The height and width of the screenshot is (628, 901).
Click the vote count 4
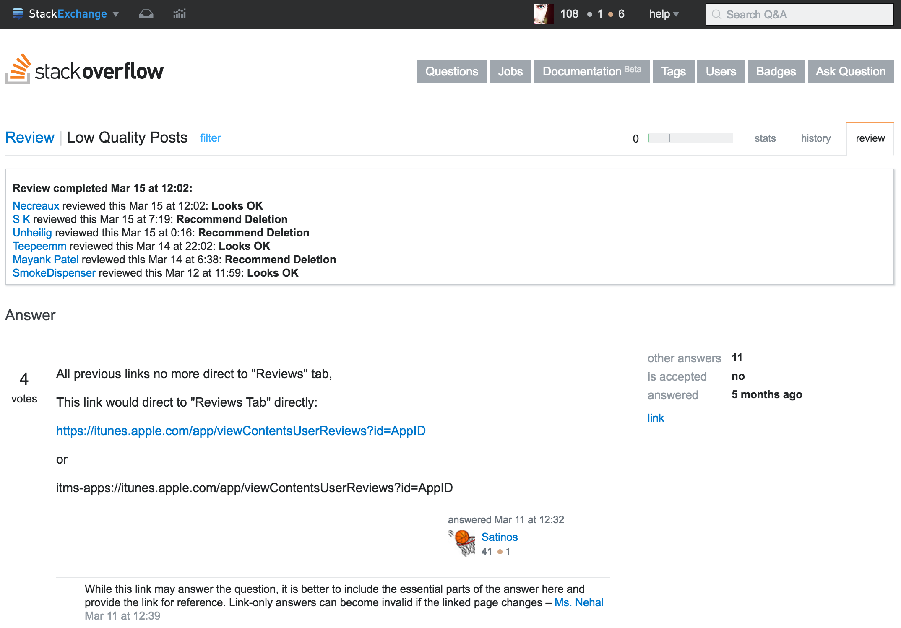pos(24,379)
